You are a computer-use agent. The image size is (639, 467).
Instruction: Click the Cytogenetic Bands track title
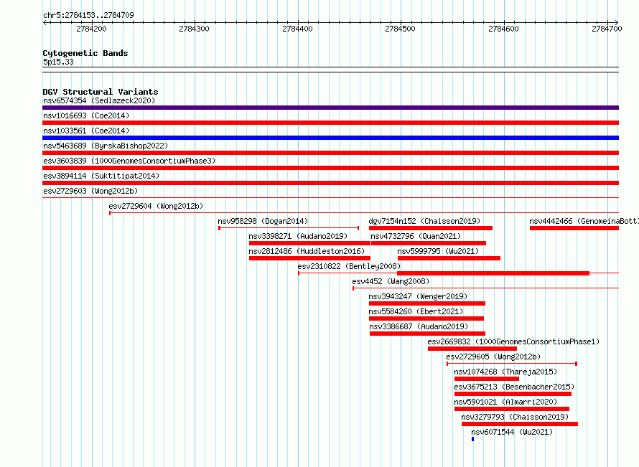[x=85, y=53]
